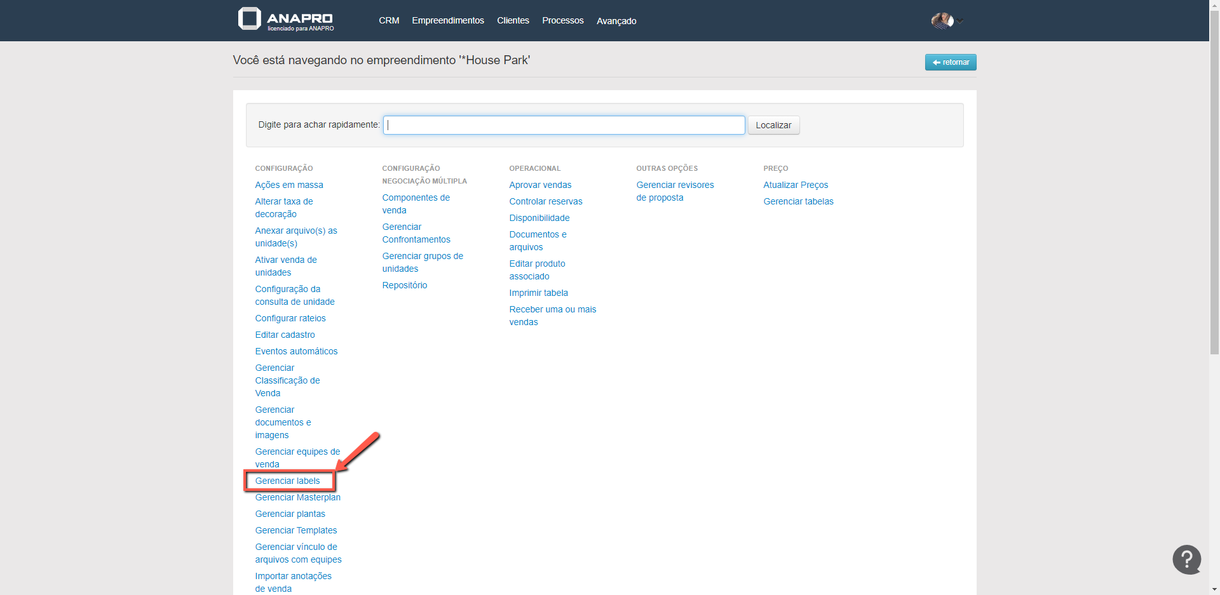Open the Empreendimentos menu

pyautogui.click(x=447, y=20)
